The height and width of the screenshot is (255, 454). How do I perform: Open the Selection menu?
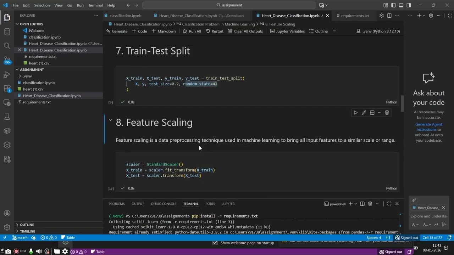click(42, 5)
